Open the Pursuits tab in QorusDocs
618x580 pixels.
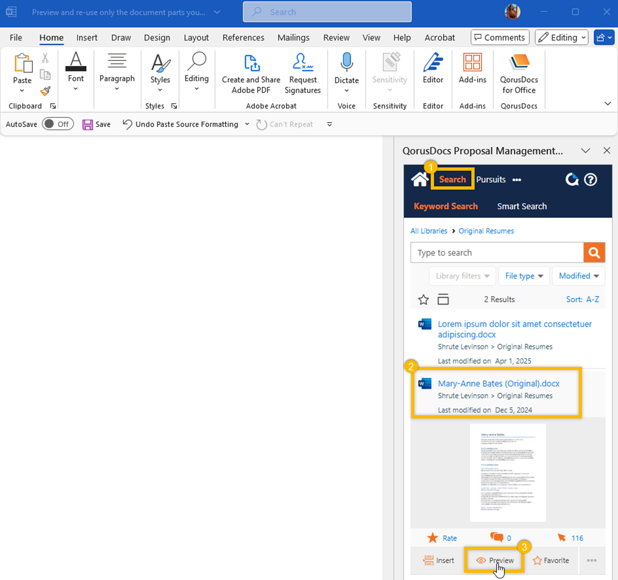click(491, 180)
